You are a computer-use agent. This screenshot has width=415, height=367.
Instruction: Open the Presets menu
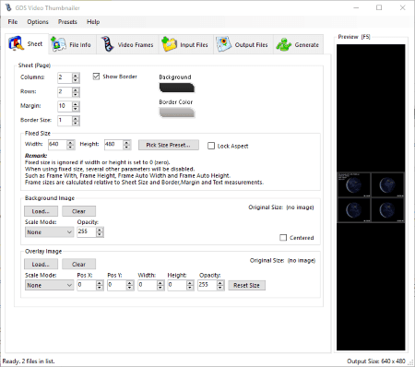67,22
